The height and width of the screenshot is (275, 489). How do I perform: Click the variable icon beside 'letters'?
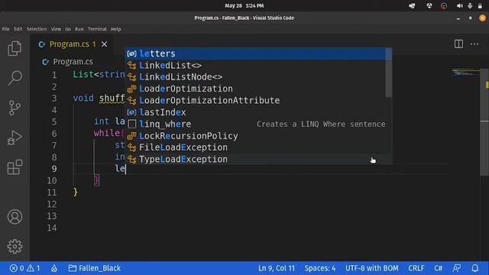tap(131, 53)
